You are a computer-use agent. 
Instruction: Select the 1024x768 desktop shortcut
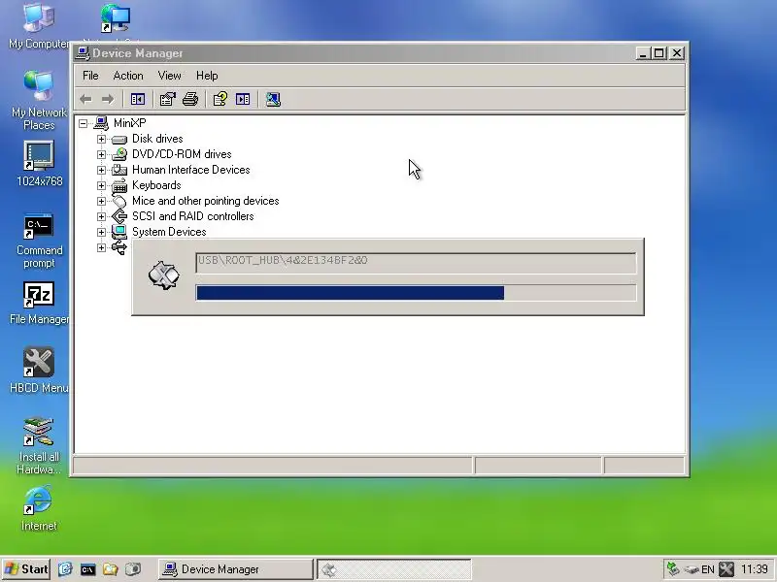[39, 164]
